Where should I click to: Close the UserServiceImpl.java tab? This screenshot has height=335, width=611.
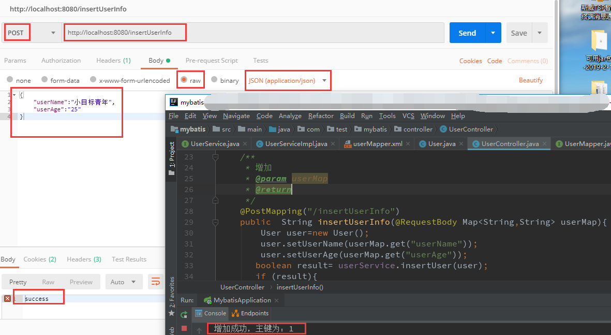[333, 144]
